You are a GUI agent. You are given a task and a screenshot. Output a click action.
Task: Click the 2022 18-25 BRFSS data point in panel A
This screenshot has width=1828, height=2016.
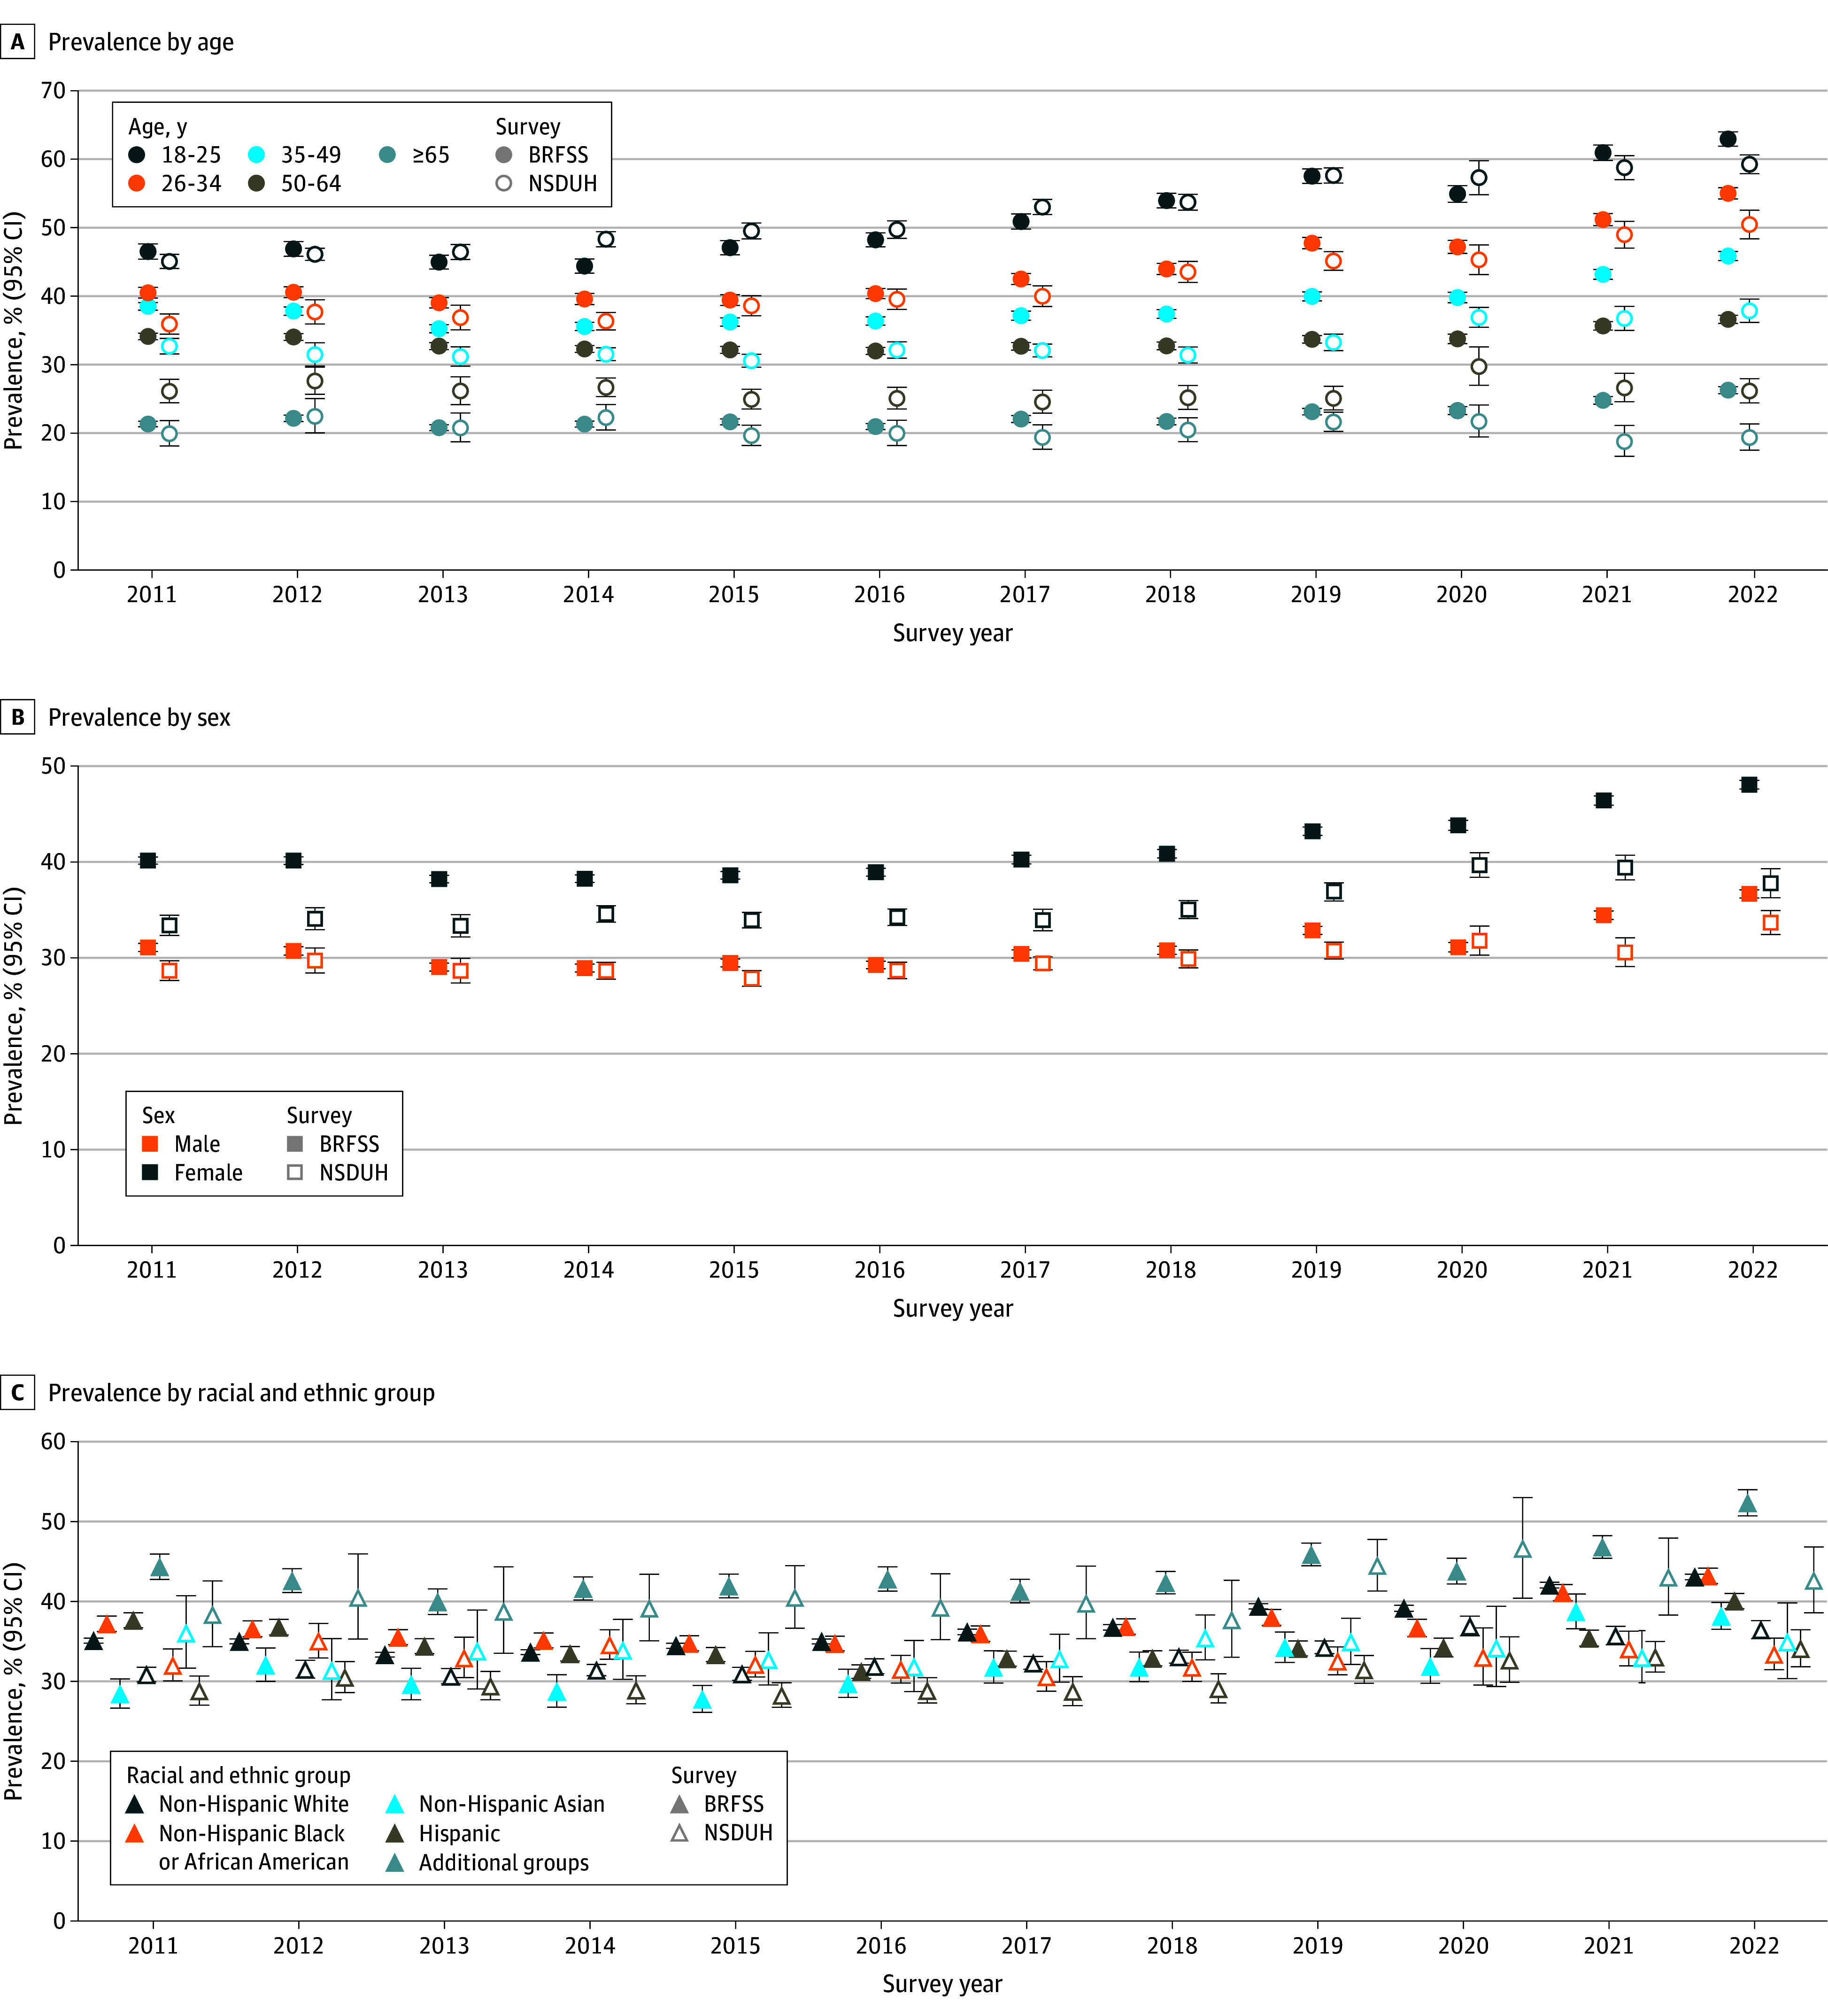click(1727, 139)
